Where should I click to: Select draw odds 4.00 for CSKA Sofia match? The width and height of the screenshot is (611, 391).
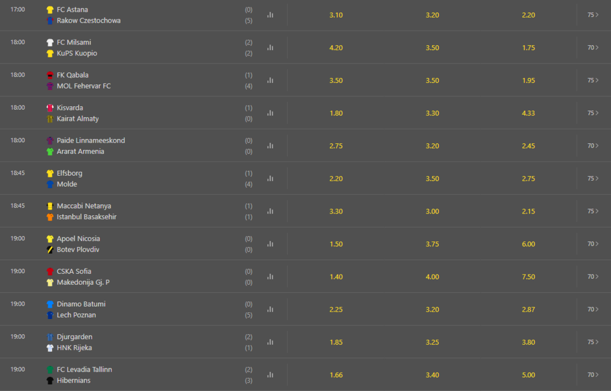[432, 276]
